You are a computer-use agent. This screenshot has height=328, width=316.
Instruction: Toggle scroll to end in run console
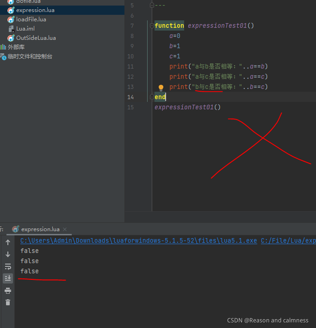8,278
